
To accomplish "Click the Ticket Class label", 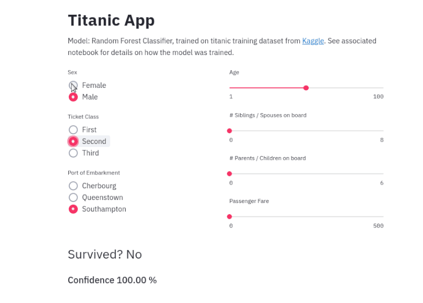I will pos(83,117).
